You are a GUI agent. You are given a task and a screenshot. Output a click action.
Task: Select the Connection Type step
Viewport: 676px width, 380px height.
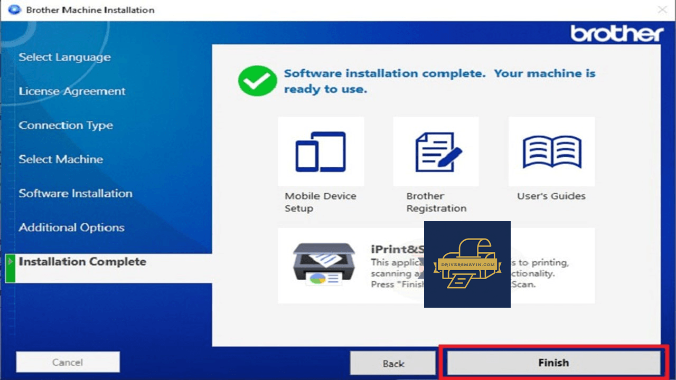(x=66, y=126)
